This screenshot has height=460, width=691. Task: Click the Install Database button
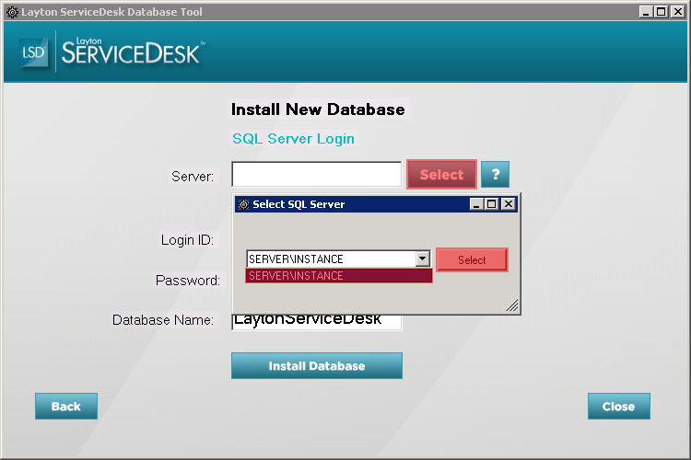(x=317, y=365)
